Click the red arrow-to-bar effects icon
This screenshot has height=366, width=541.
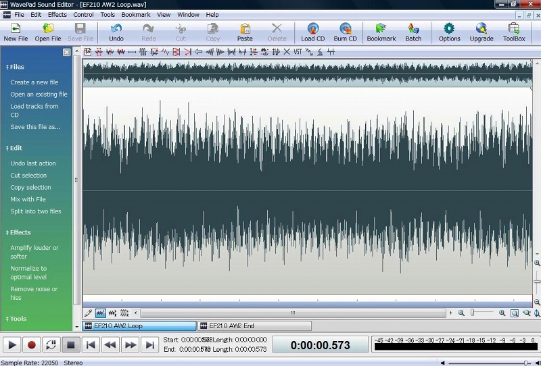pyautogui.click(x=187, y=52)
